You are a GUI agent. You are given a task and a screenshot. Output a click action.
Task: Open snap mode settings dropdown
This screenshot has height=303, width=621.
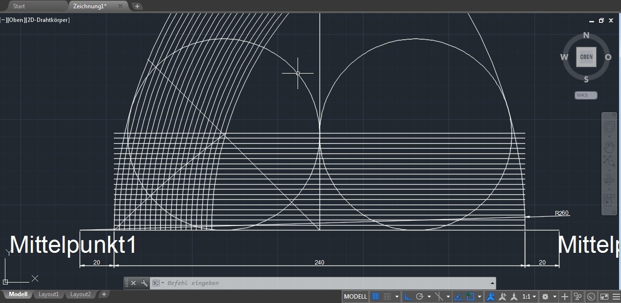397,296
